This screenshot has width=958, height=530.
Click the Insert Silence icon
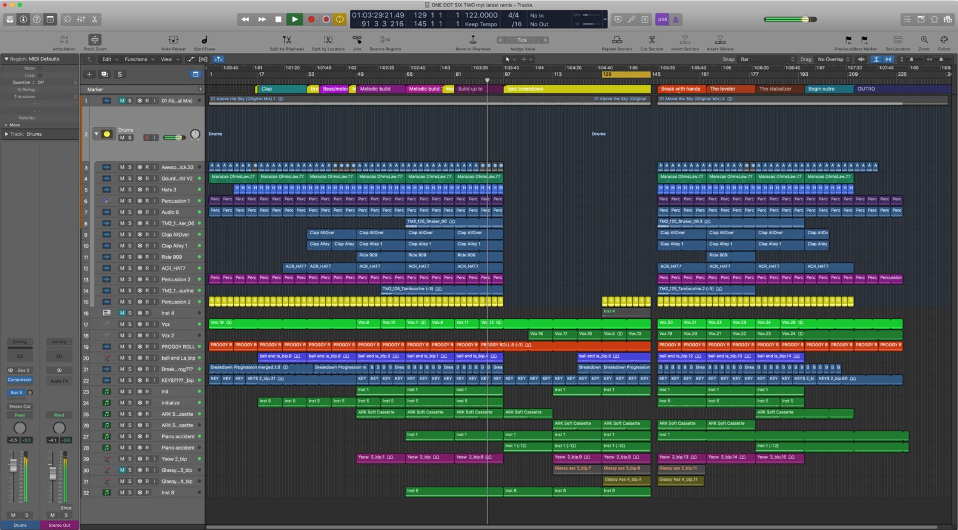[x=720, y=40]
